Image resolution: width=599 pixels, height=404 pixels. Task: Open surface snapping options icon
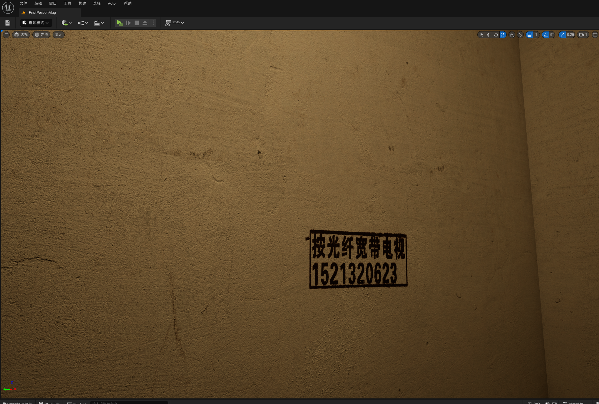point(520,35)
